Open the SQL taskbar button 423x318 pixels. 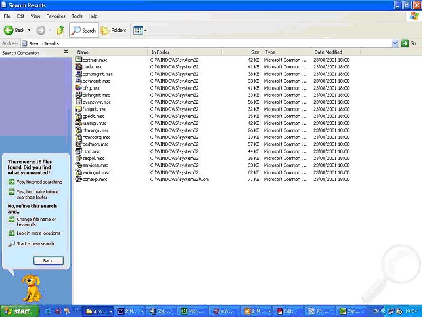click(x=161, y=311)
